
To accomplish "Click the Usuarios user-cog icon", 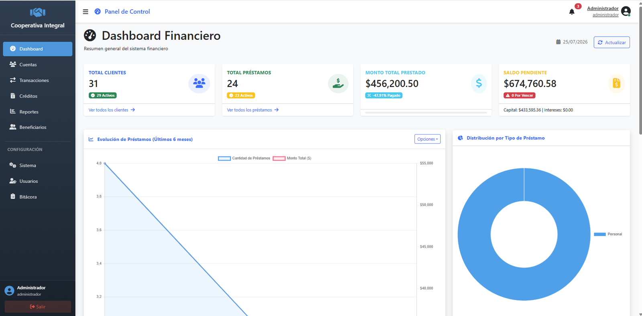I will click(x=13, y=181).
